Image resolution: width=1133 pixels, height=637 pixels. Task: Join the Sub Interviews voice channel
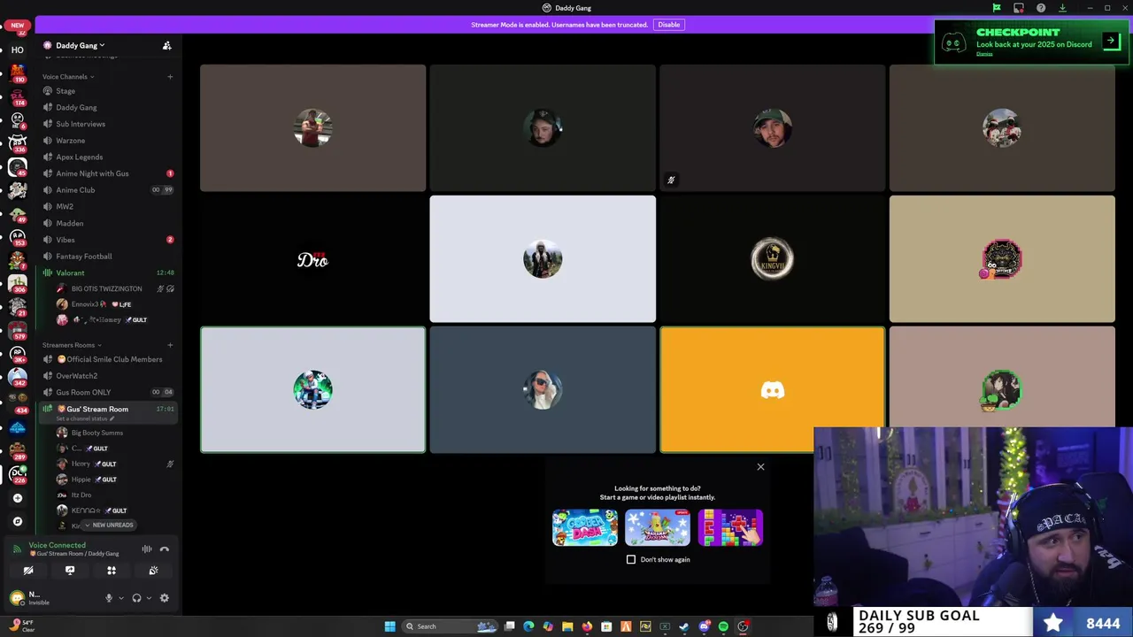[108, 124]
